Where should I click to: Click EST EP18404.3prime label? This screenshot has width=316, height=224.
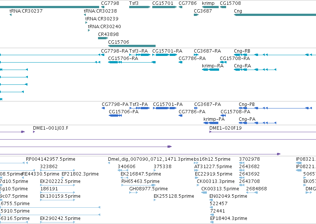point(228,218)
